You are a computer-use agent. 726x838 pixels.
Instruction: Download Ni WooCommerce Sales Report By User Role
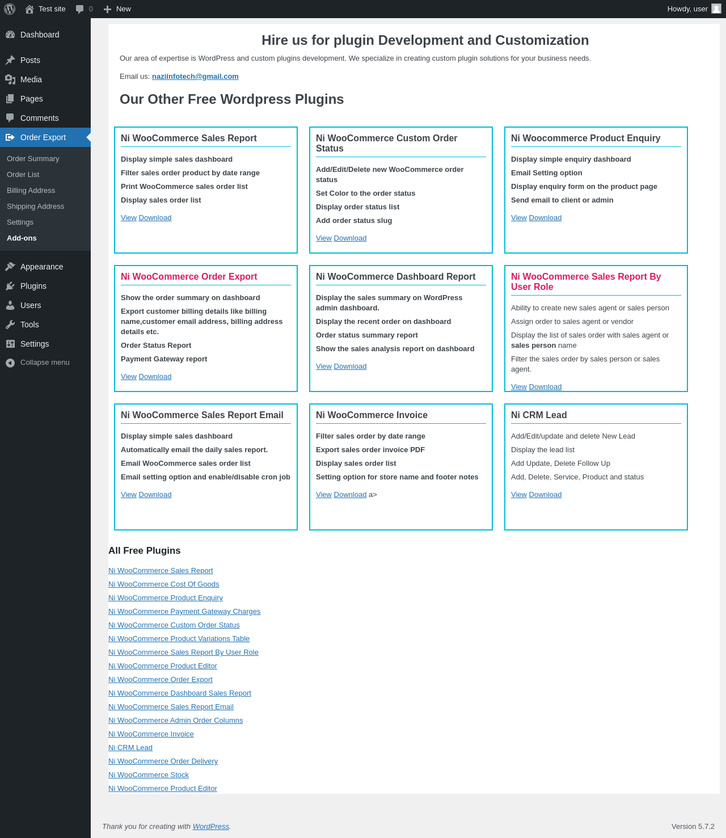pos(545,387)
